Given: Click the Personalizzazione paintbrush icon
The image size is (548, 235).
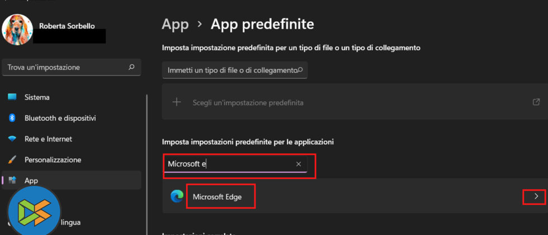Looking at the screenshot, I should [12, 159].
